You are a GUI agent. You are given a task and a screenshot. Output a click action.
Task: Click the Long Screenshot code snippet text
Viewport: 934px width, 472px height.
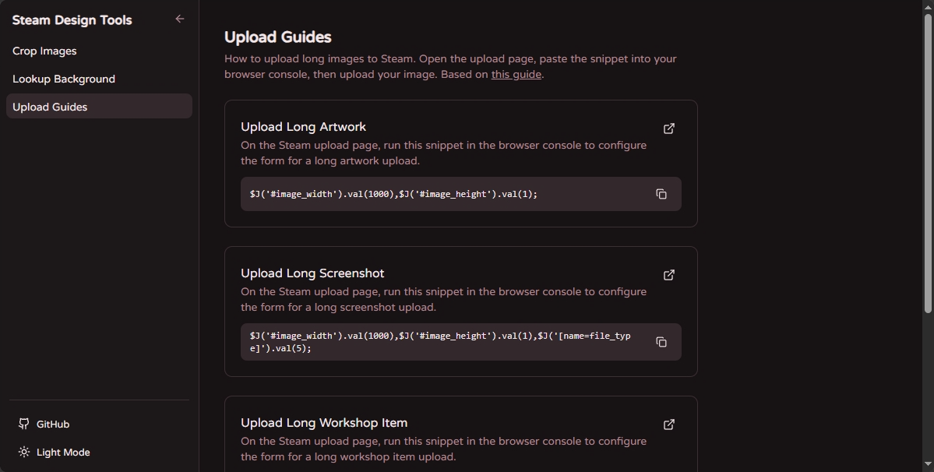440,342
